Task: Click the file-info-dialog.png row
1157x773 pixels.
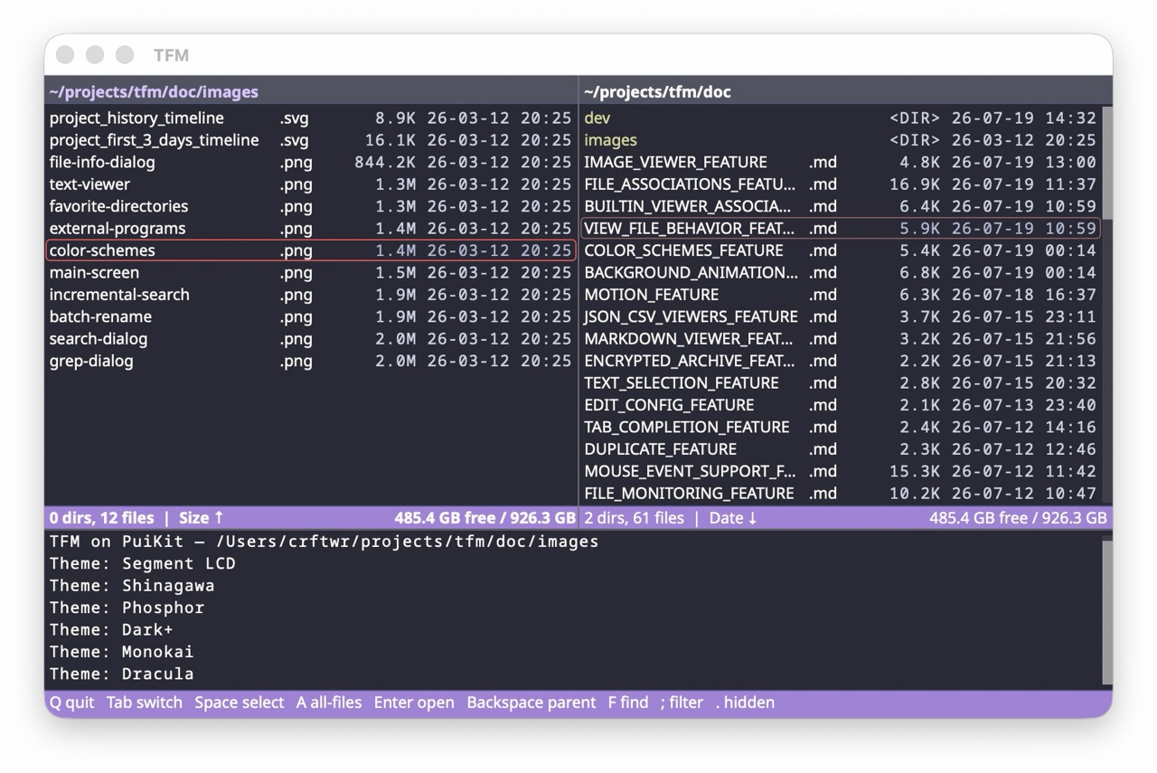Action: click(311, 162)
